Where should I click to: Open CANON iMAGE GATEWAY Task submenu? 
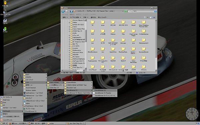click(x=78, y=85)
